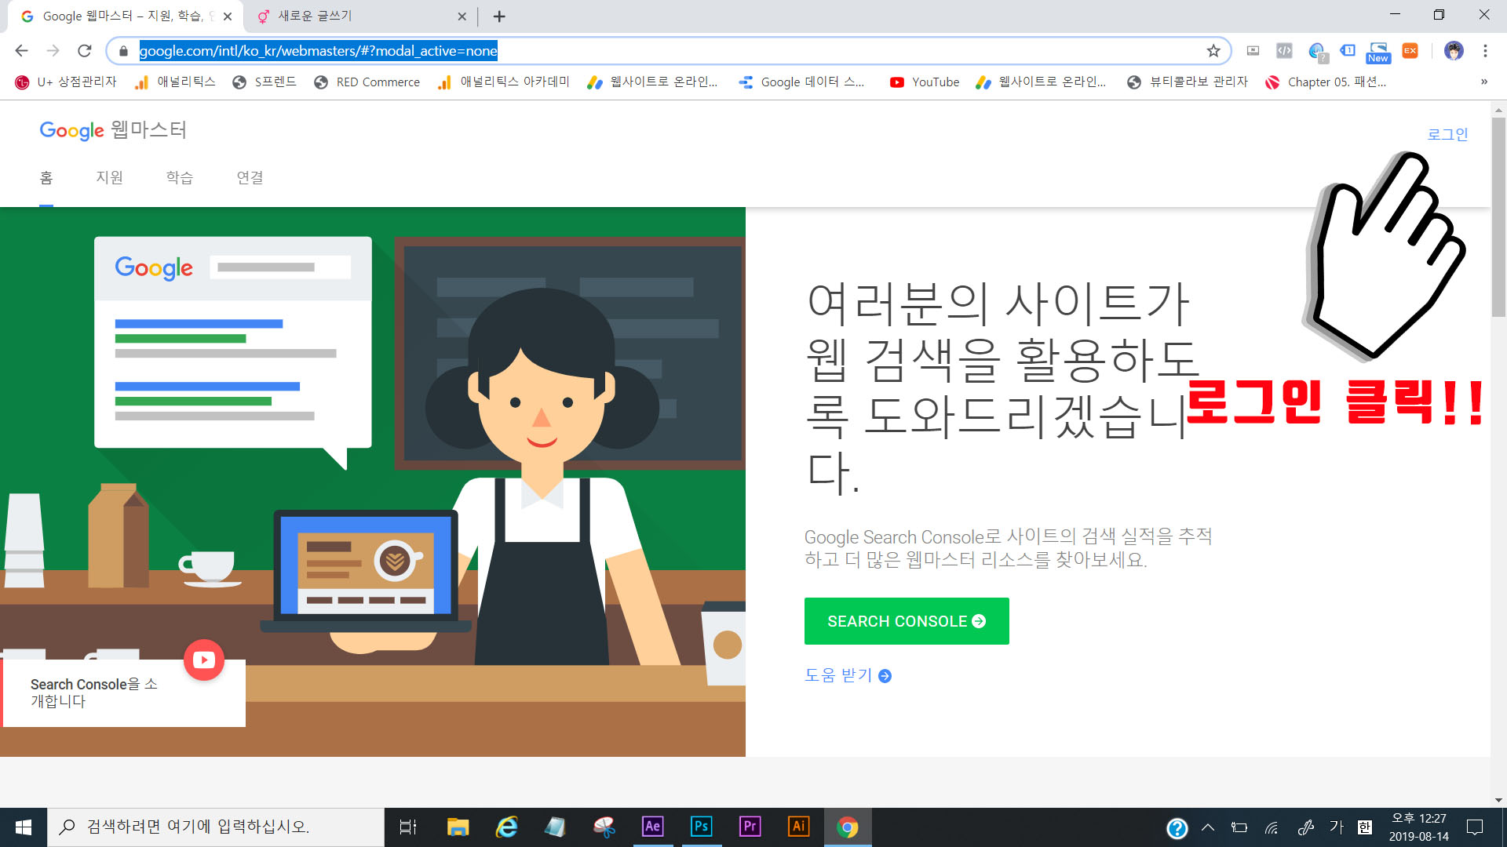Close the Google 웹마스터 tab
The width and height of the screenshot is (1507, 847).
(x=227, y=16)
